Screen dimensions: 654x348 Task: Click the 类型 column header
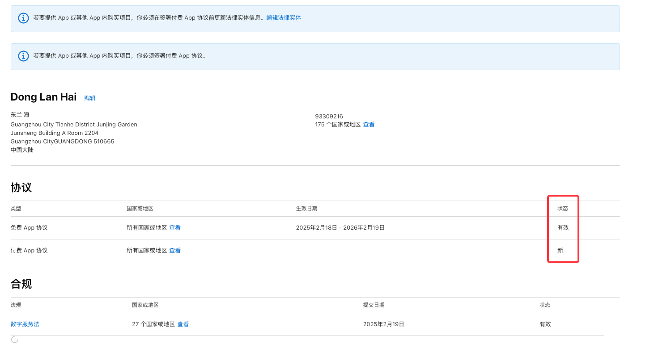(16, 209)
